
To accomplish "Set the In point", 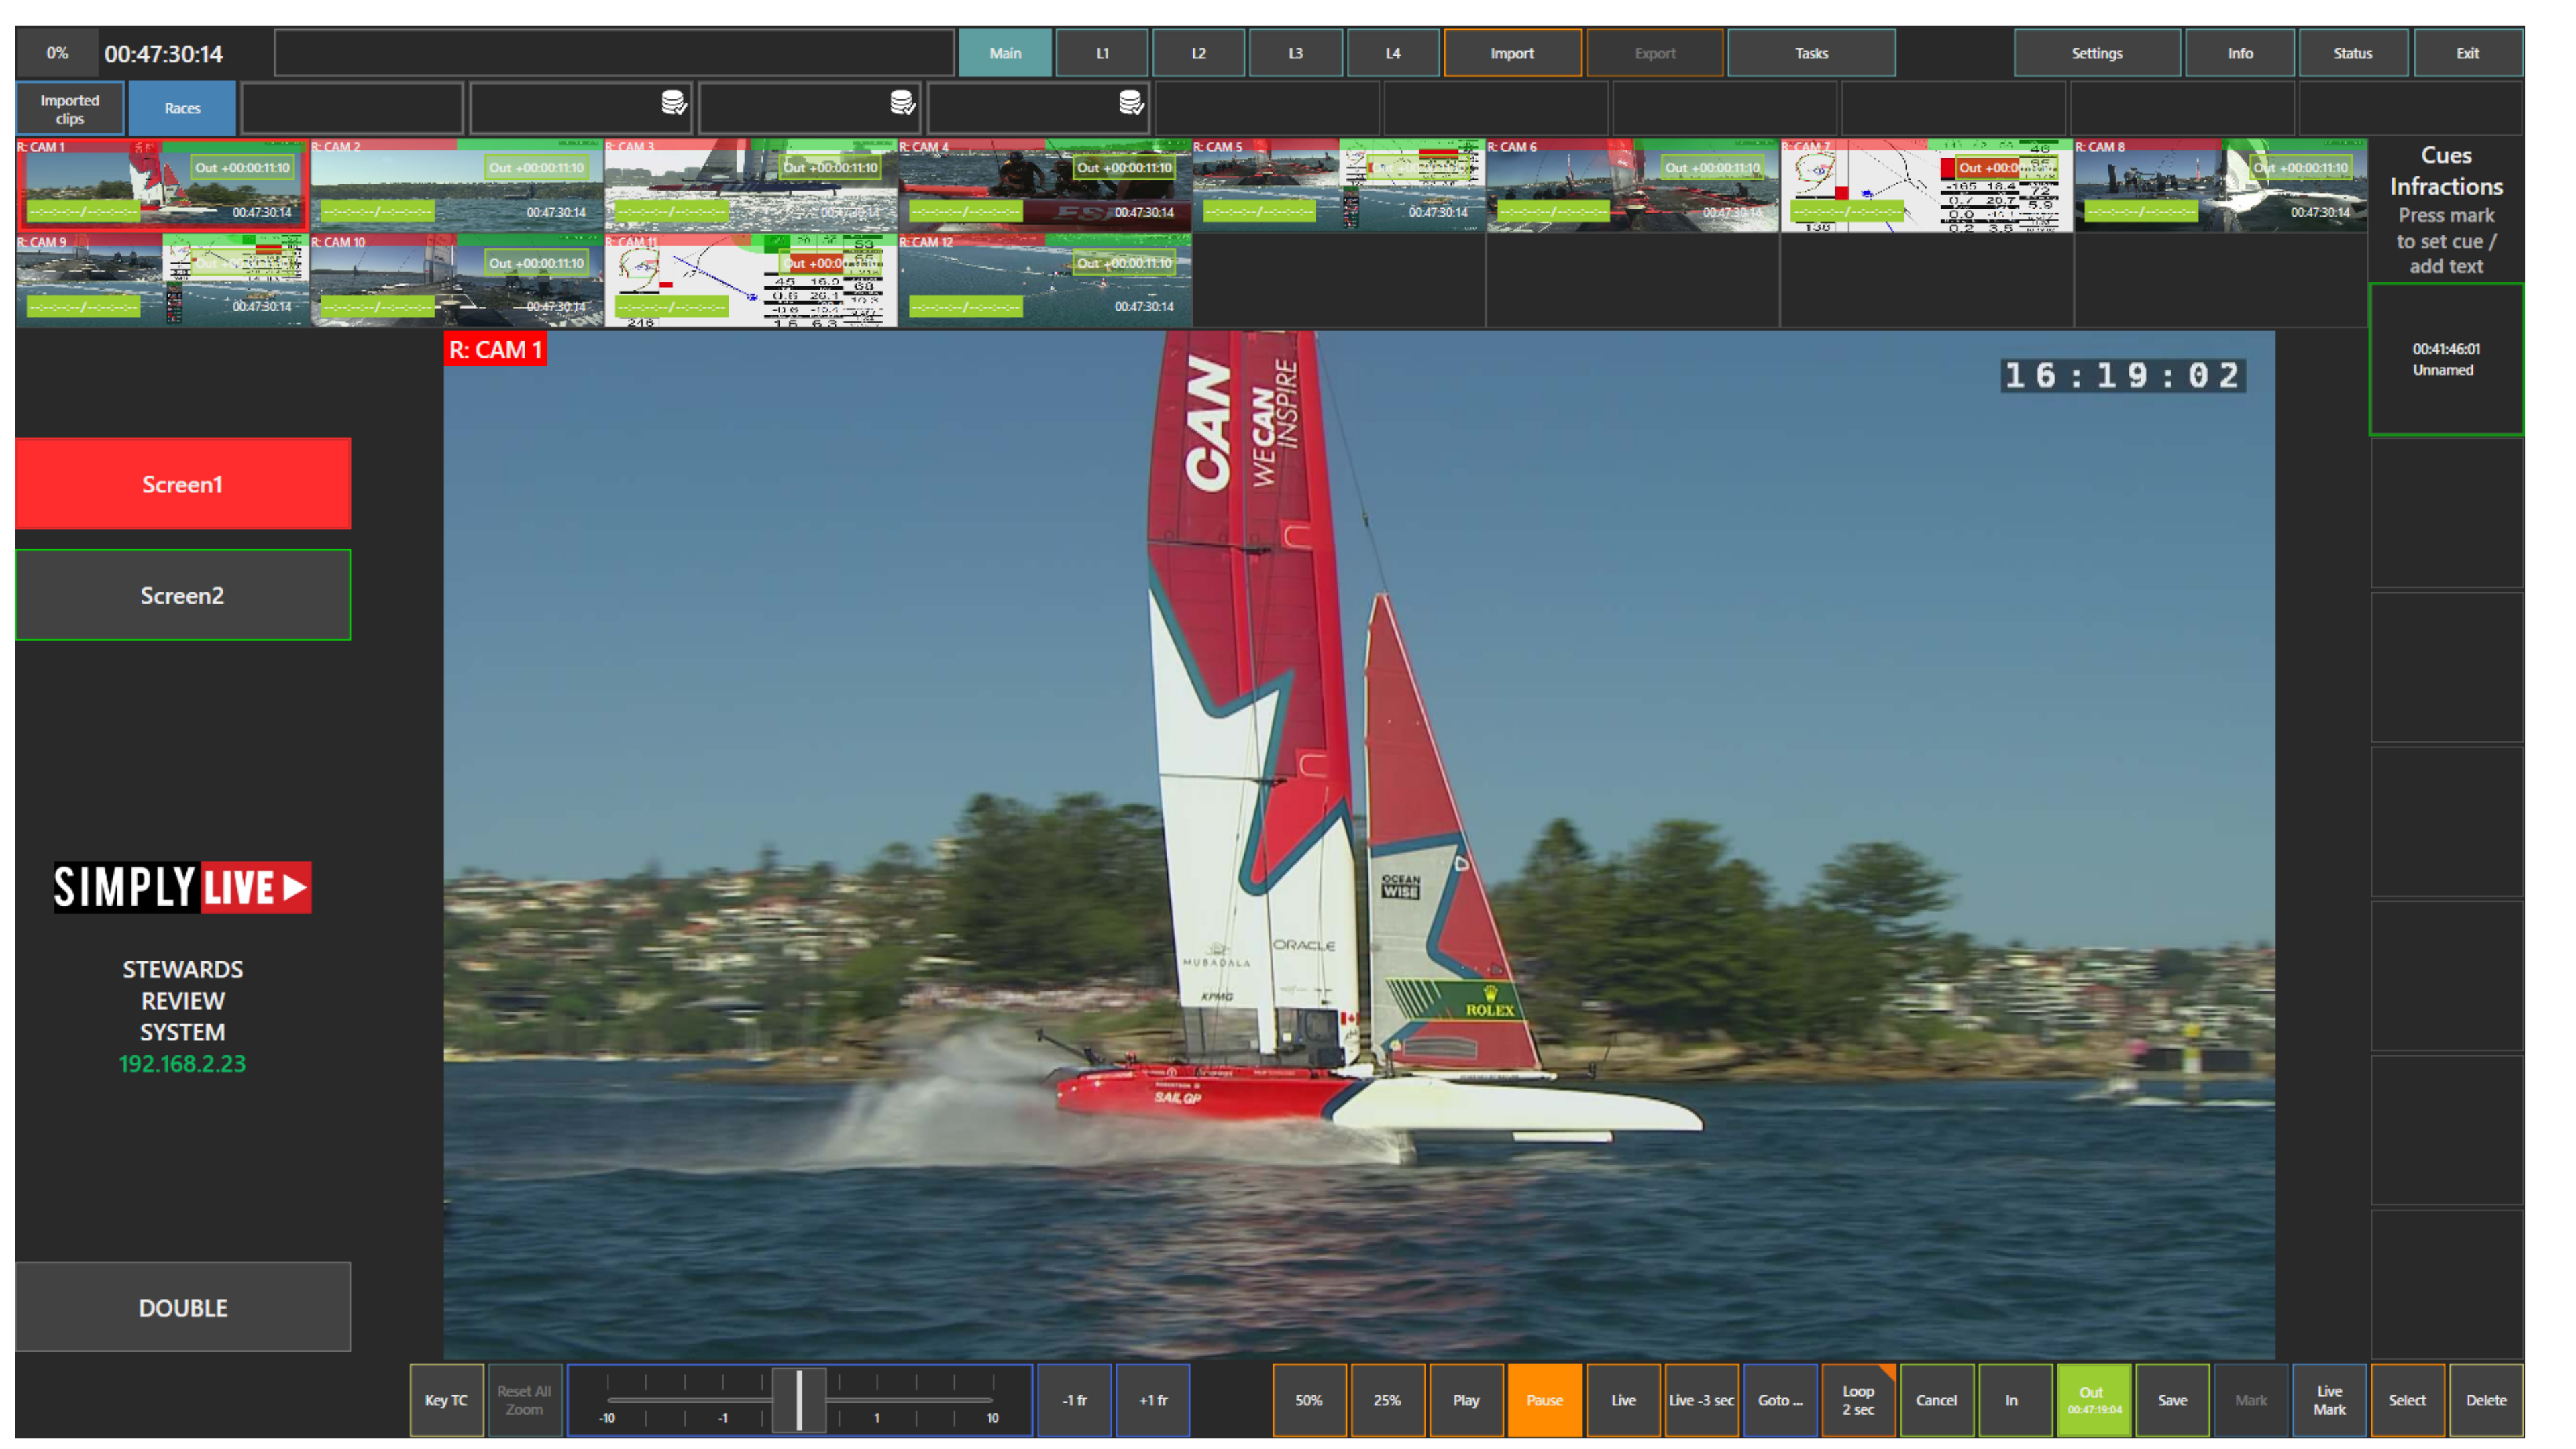I will point(2015,1400).
